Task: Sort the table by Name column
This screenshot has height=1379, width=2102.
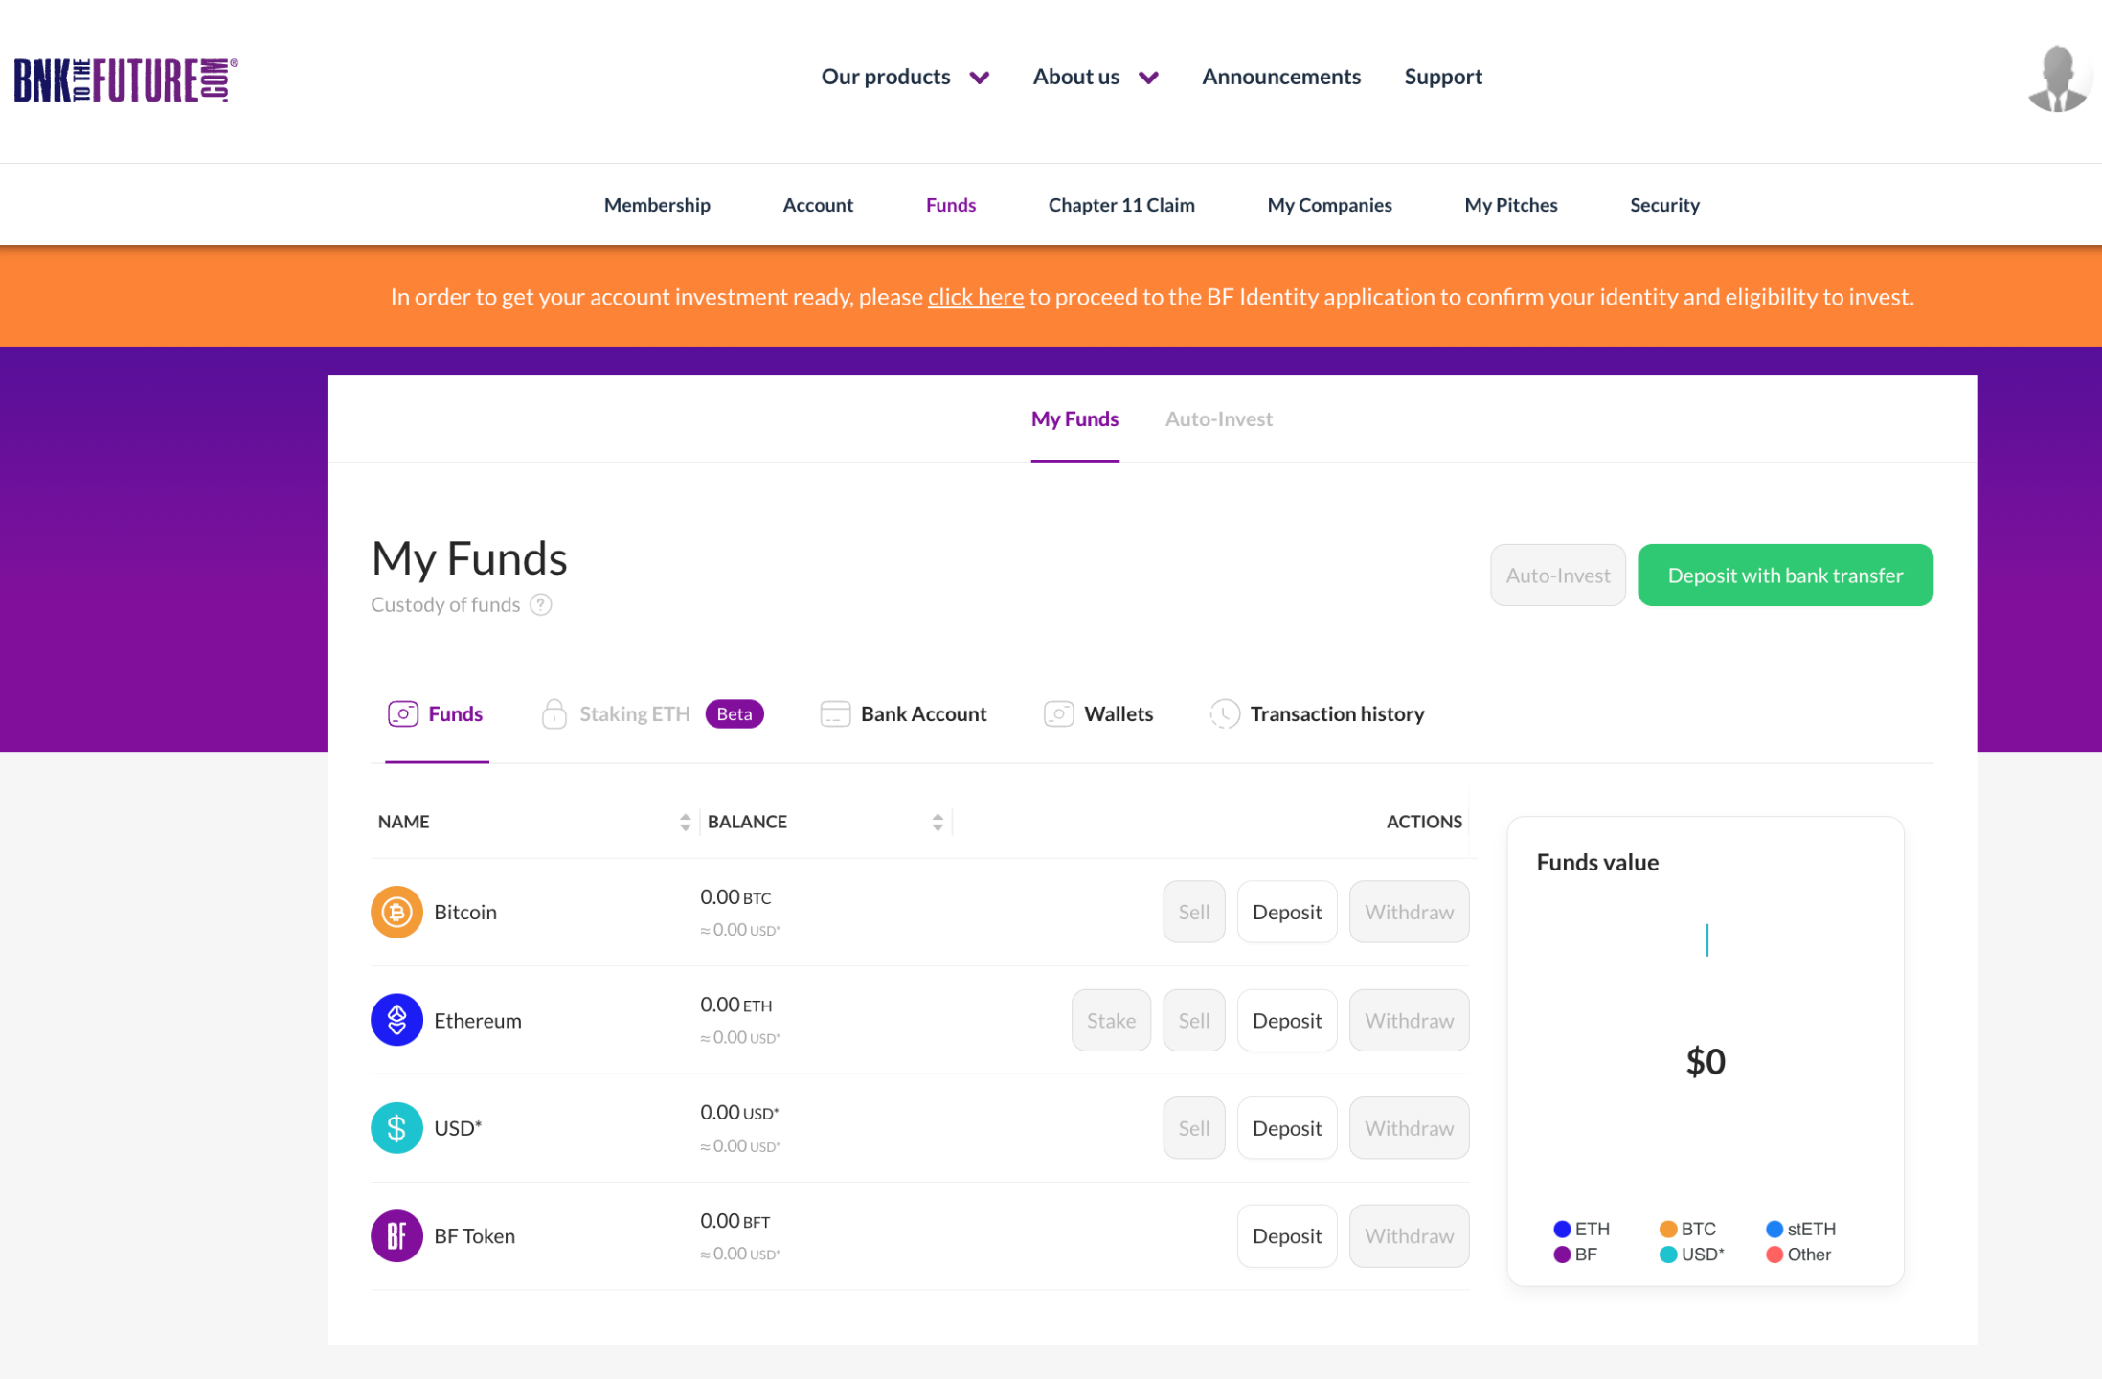Action: click(685, 822)
